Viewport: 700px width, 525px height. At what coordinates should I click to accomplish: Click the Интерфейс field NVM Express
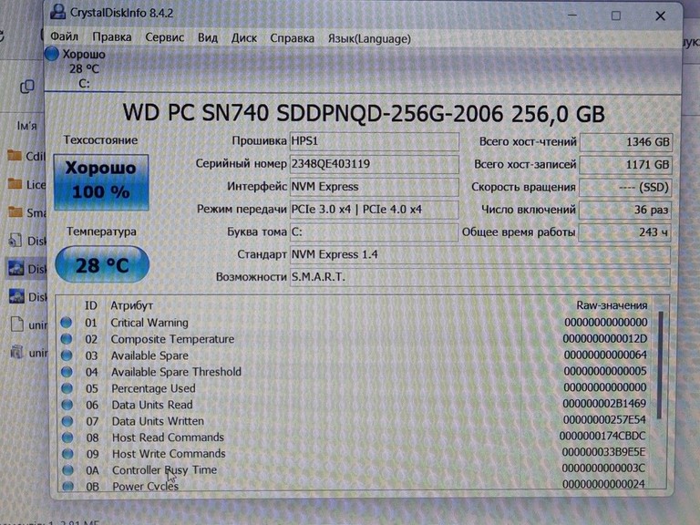click(374, 187)
